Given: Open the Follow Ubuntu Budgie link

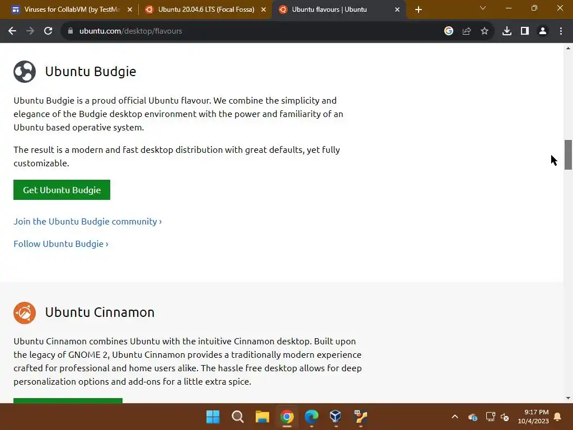Looking at the screenshot, I should (61, 244).
